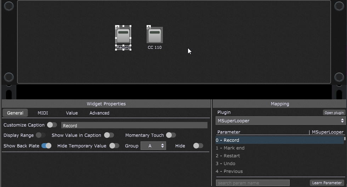The image size is (347, 187).
Task: Turn off Show Back Plate
Action: pos(46,146)
